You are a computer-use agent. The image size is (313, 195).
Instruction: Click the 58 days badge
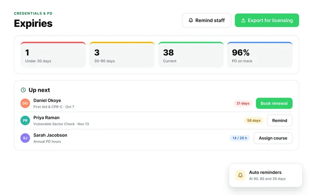254,120
